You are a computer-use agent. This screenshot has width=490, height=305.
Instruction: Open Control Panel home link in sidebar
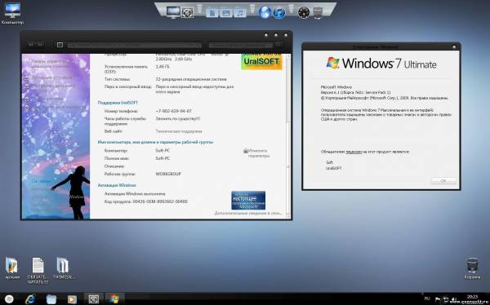coord(50,64)
